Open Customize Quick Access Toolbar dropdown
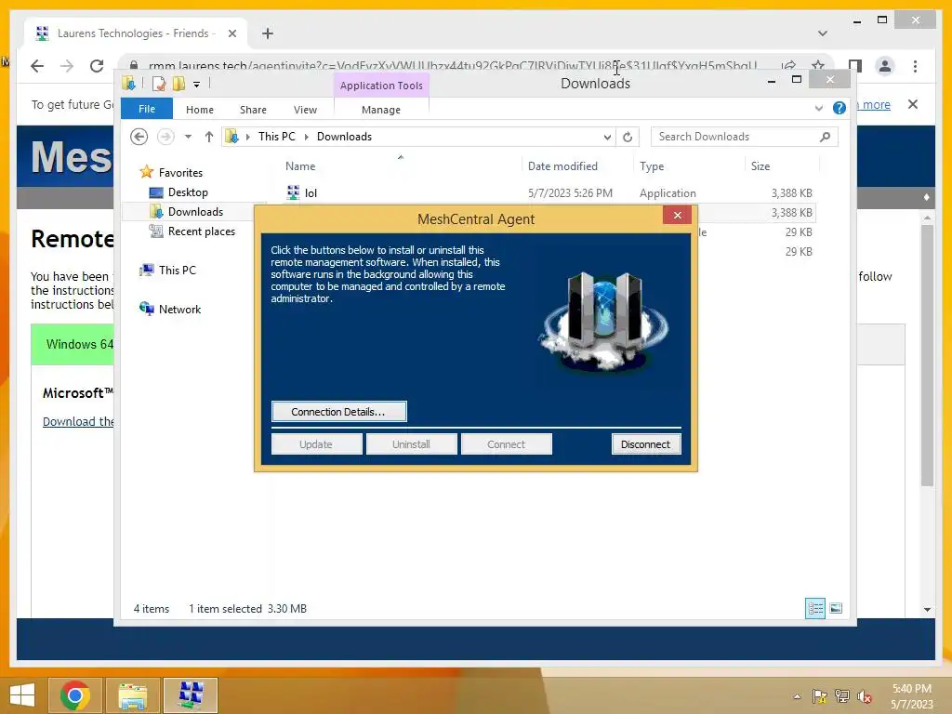The image size is (952, 714). tap(197, 85)
